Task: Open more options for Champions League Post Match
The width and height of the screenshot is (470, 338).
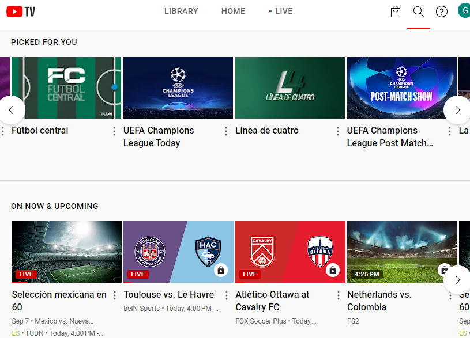Action: pos(450,131)
